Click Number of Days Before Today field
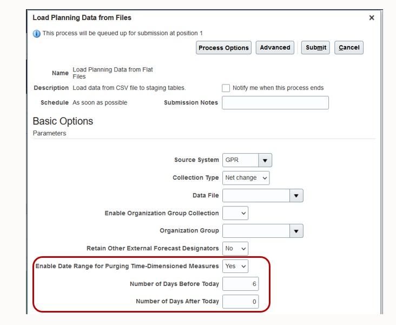The width and height of the screenshot is (396, 325). (240, 284)
